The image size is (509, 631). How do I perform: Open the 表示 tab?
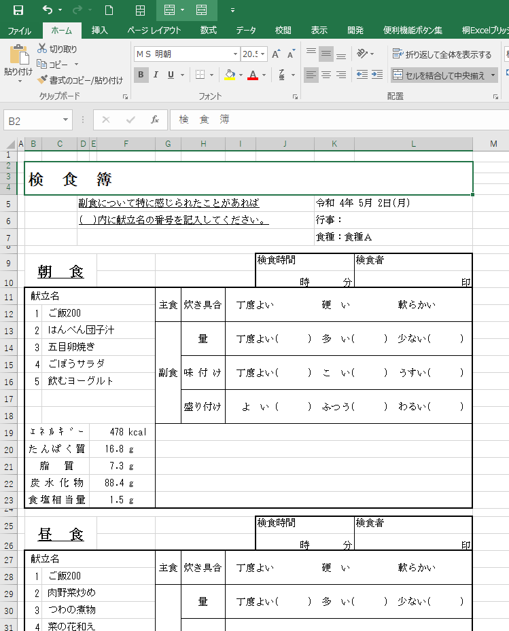coord(319,31)
